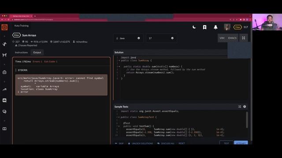Screen dimensions: 282x158
Task: Toggle fullscreen for the editor area
Action: click(x=244, y=38)
